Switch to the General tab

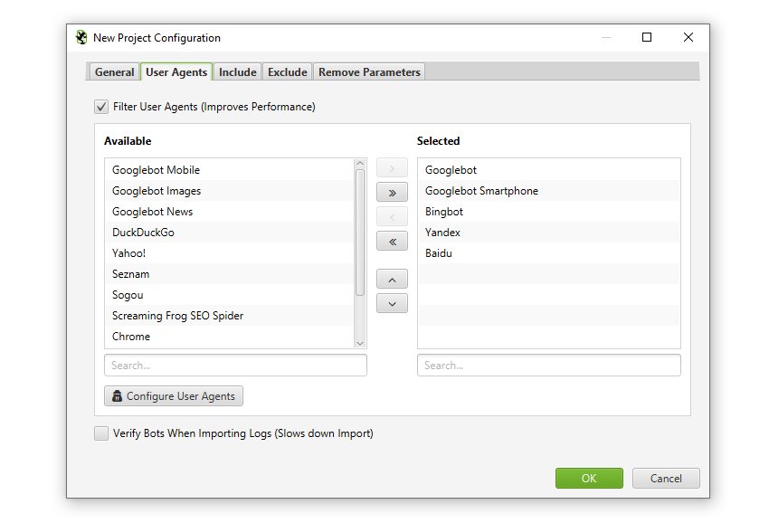point(114,72)
